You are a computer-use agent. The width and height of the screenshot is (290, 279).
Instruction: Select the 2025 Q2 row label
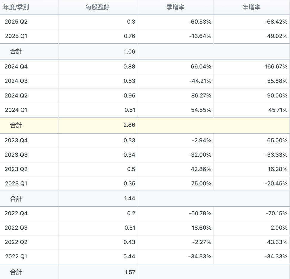[16, 22]
